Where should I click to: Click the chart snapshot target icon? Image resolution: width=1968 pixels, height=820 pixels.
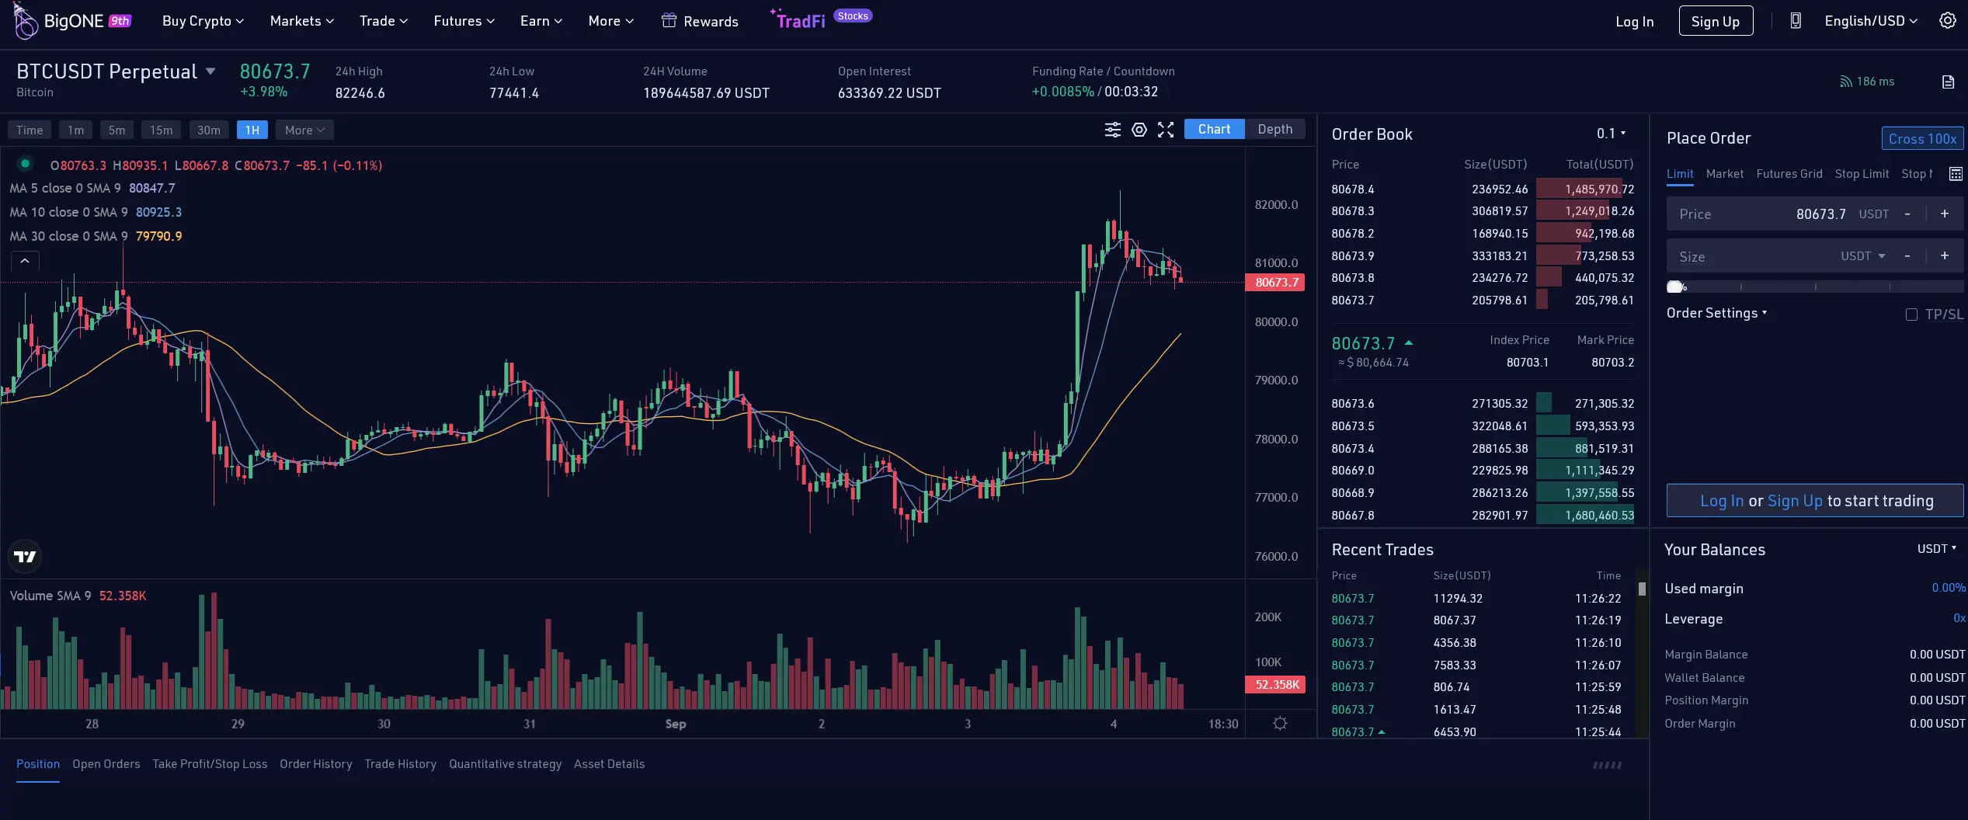click(1139, 130)
